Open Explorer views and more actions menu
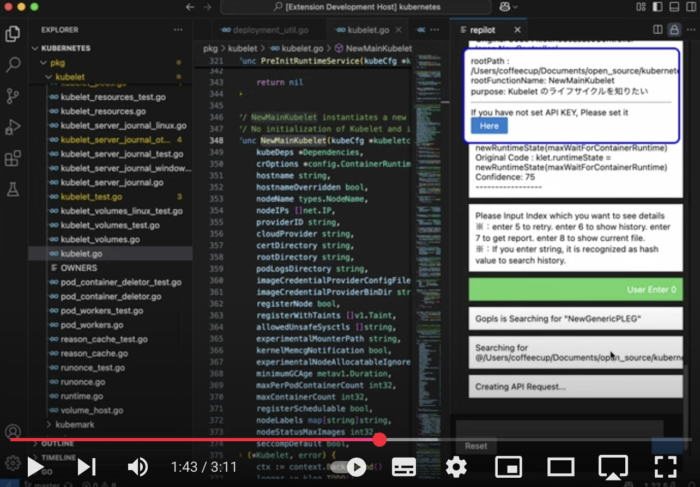Image resolution: width=700 pixels, height=487 pixels. click(x=178, y=30)
